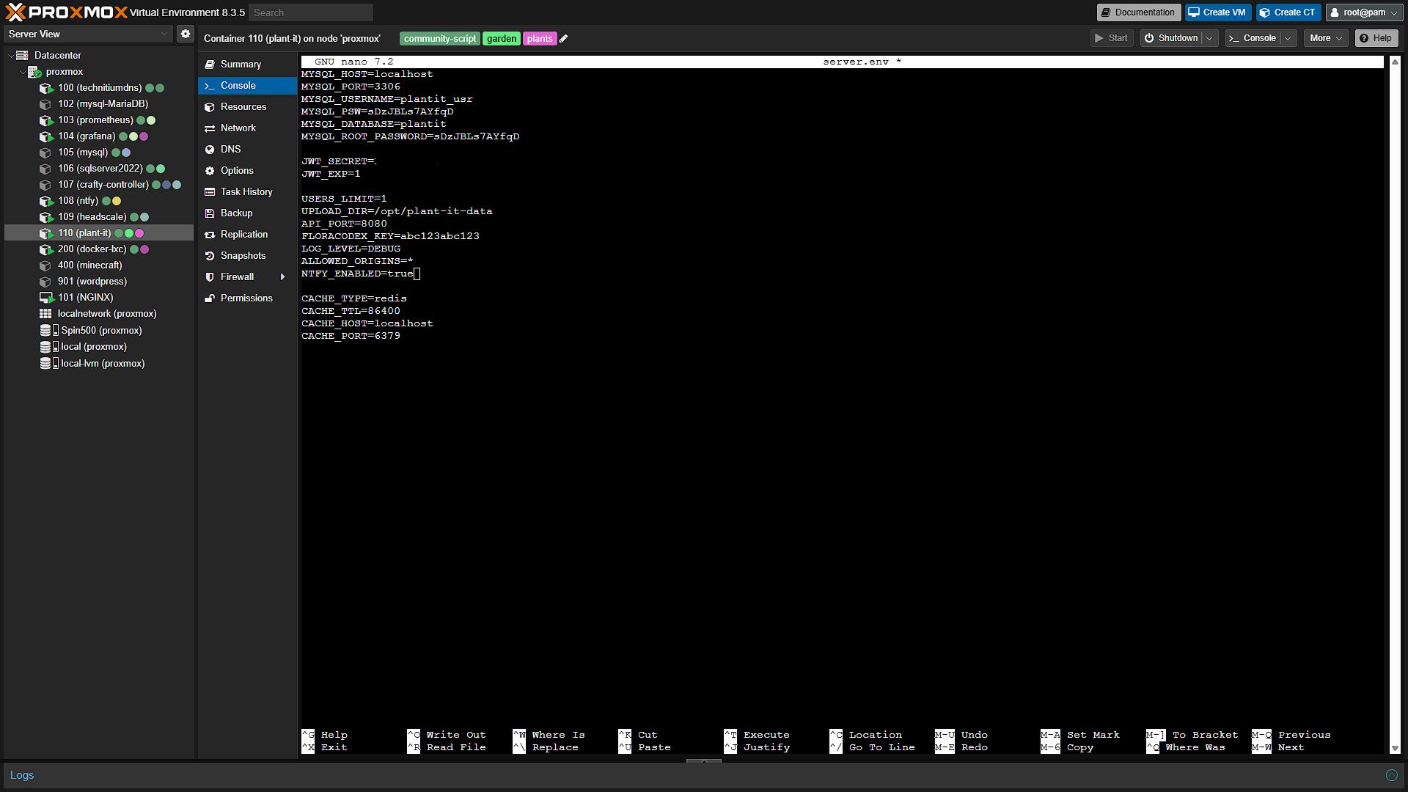Select Spin500 storage entry
1408x792 pixels.
[99, 331]
